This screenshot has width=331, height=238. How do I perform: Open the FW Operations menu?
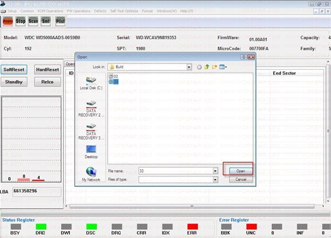(x=78, y=11)
